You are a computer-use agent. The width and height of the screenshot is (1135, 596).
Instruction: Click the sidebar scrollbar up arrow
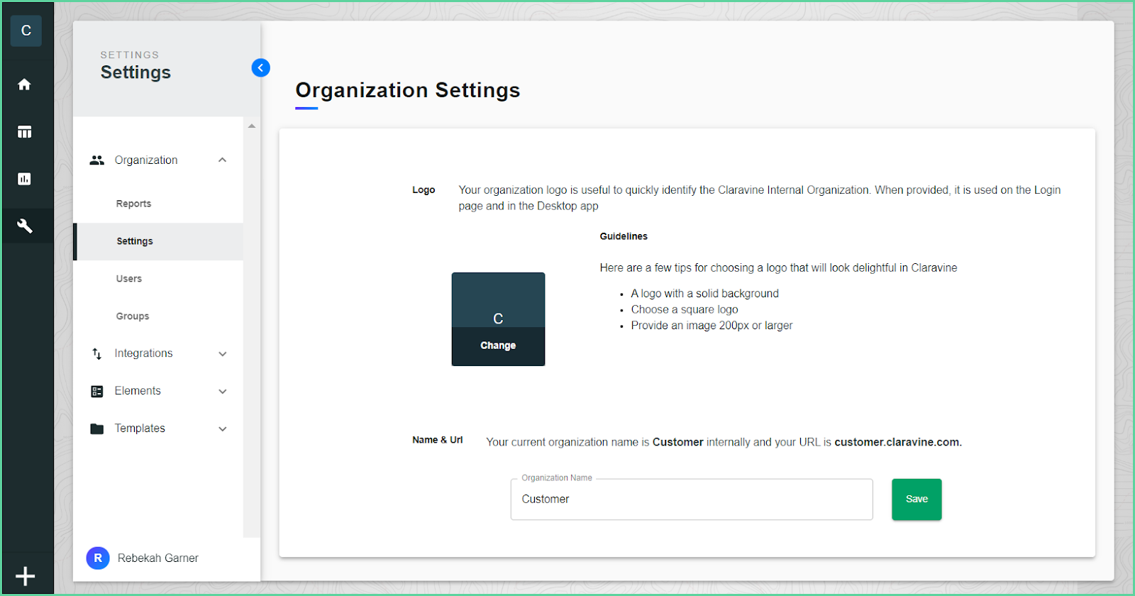252,126
